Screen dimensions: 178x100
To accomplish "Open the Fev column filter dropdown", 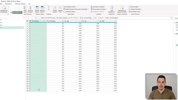I will tap(98, 21).
